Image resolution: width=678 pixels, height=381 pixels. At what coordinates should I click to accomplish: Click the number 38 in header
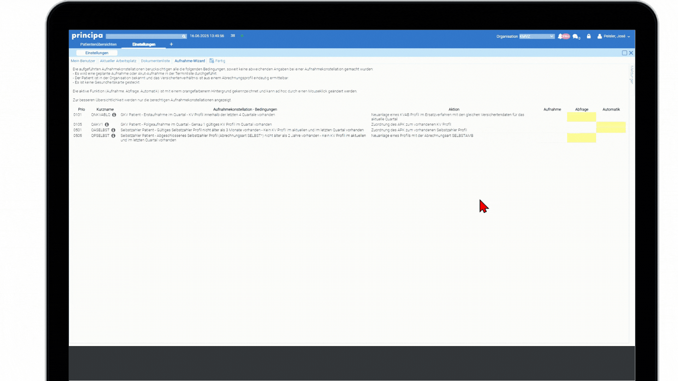point(233,36)
